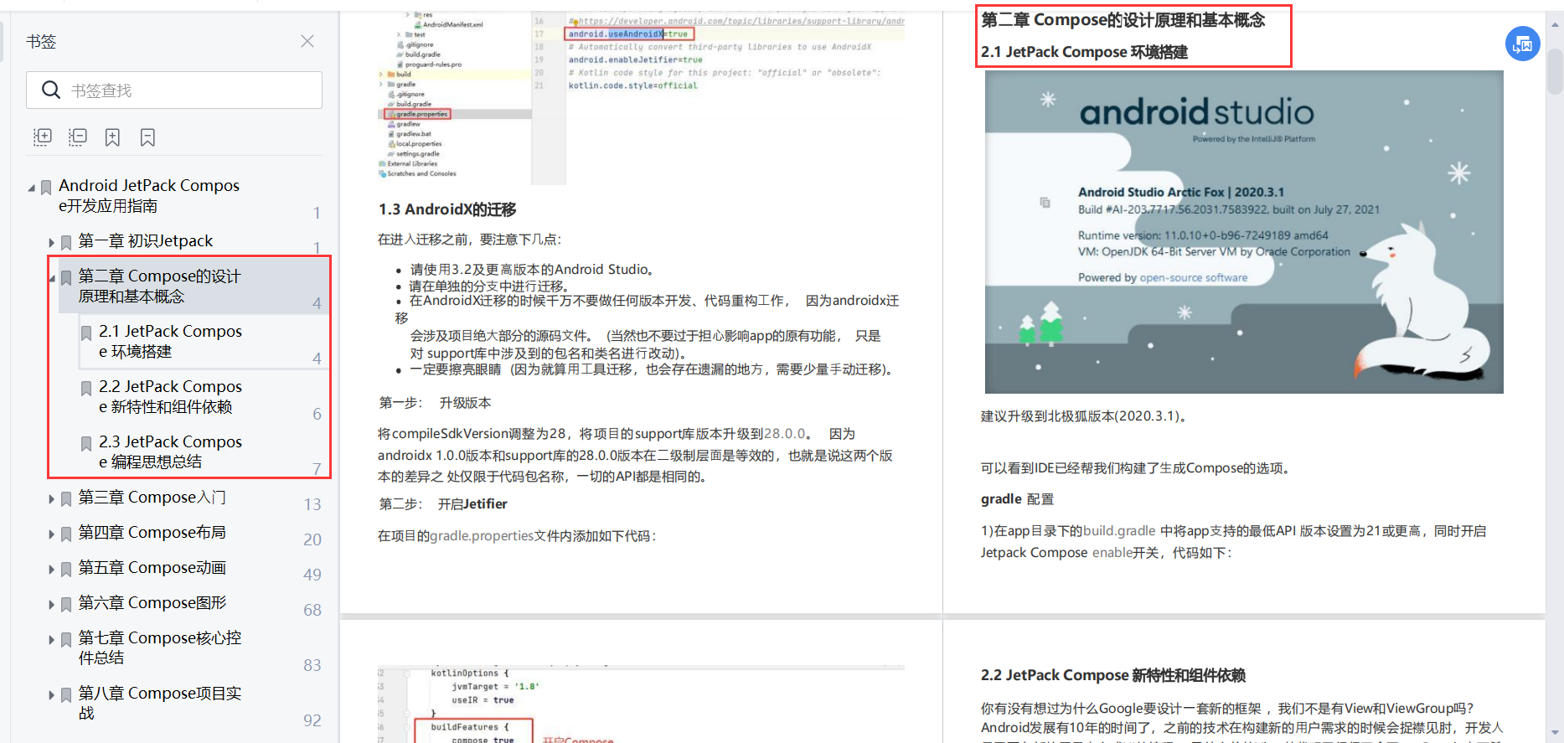Click the add-bookmark icon with plus sign
Viewport: 1564px width, 743px height.
coord(112,137)
